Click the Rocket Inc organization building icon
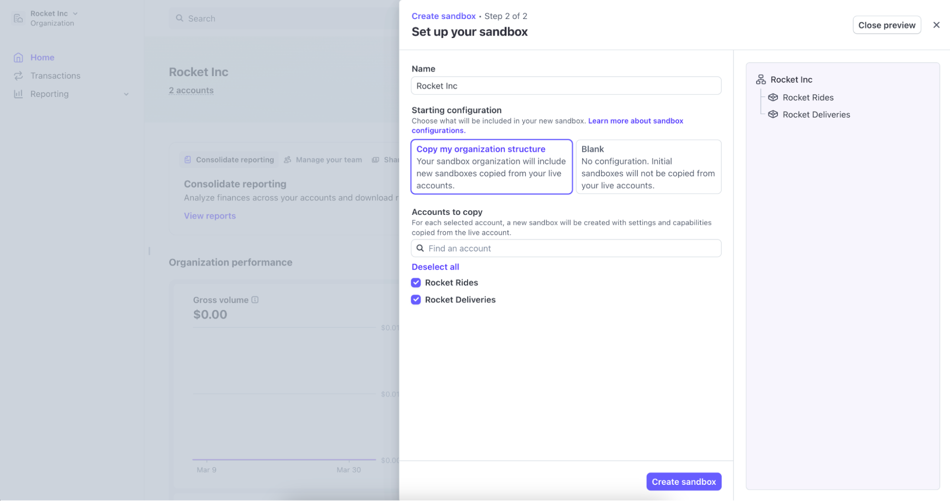The width and height of the screenshot is (950, 501). [x=18, y=18]
